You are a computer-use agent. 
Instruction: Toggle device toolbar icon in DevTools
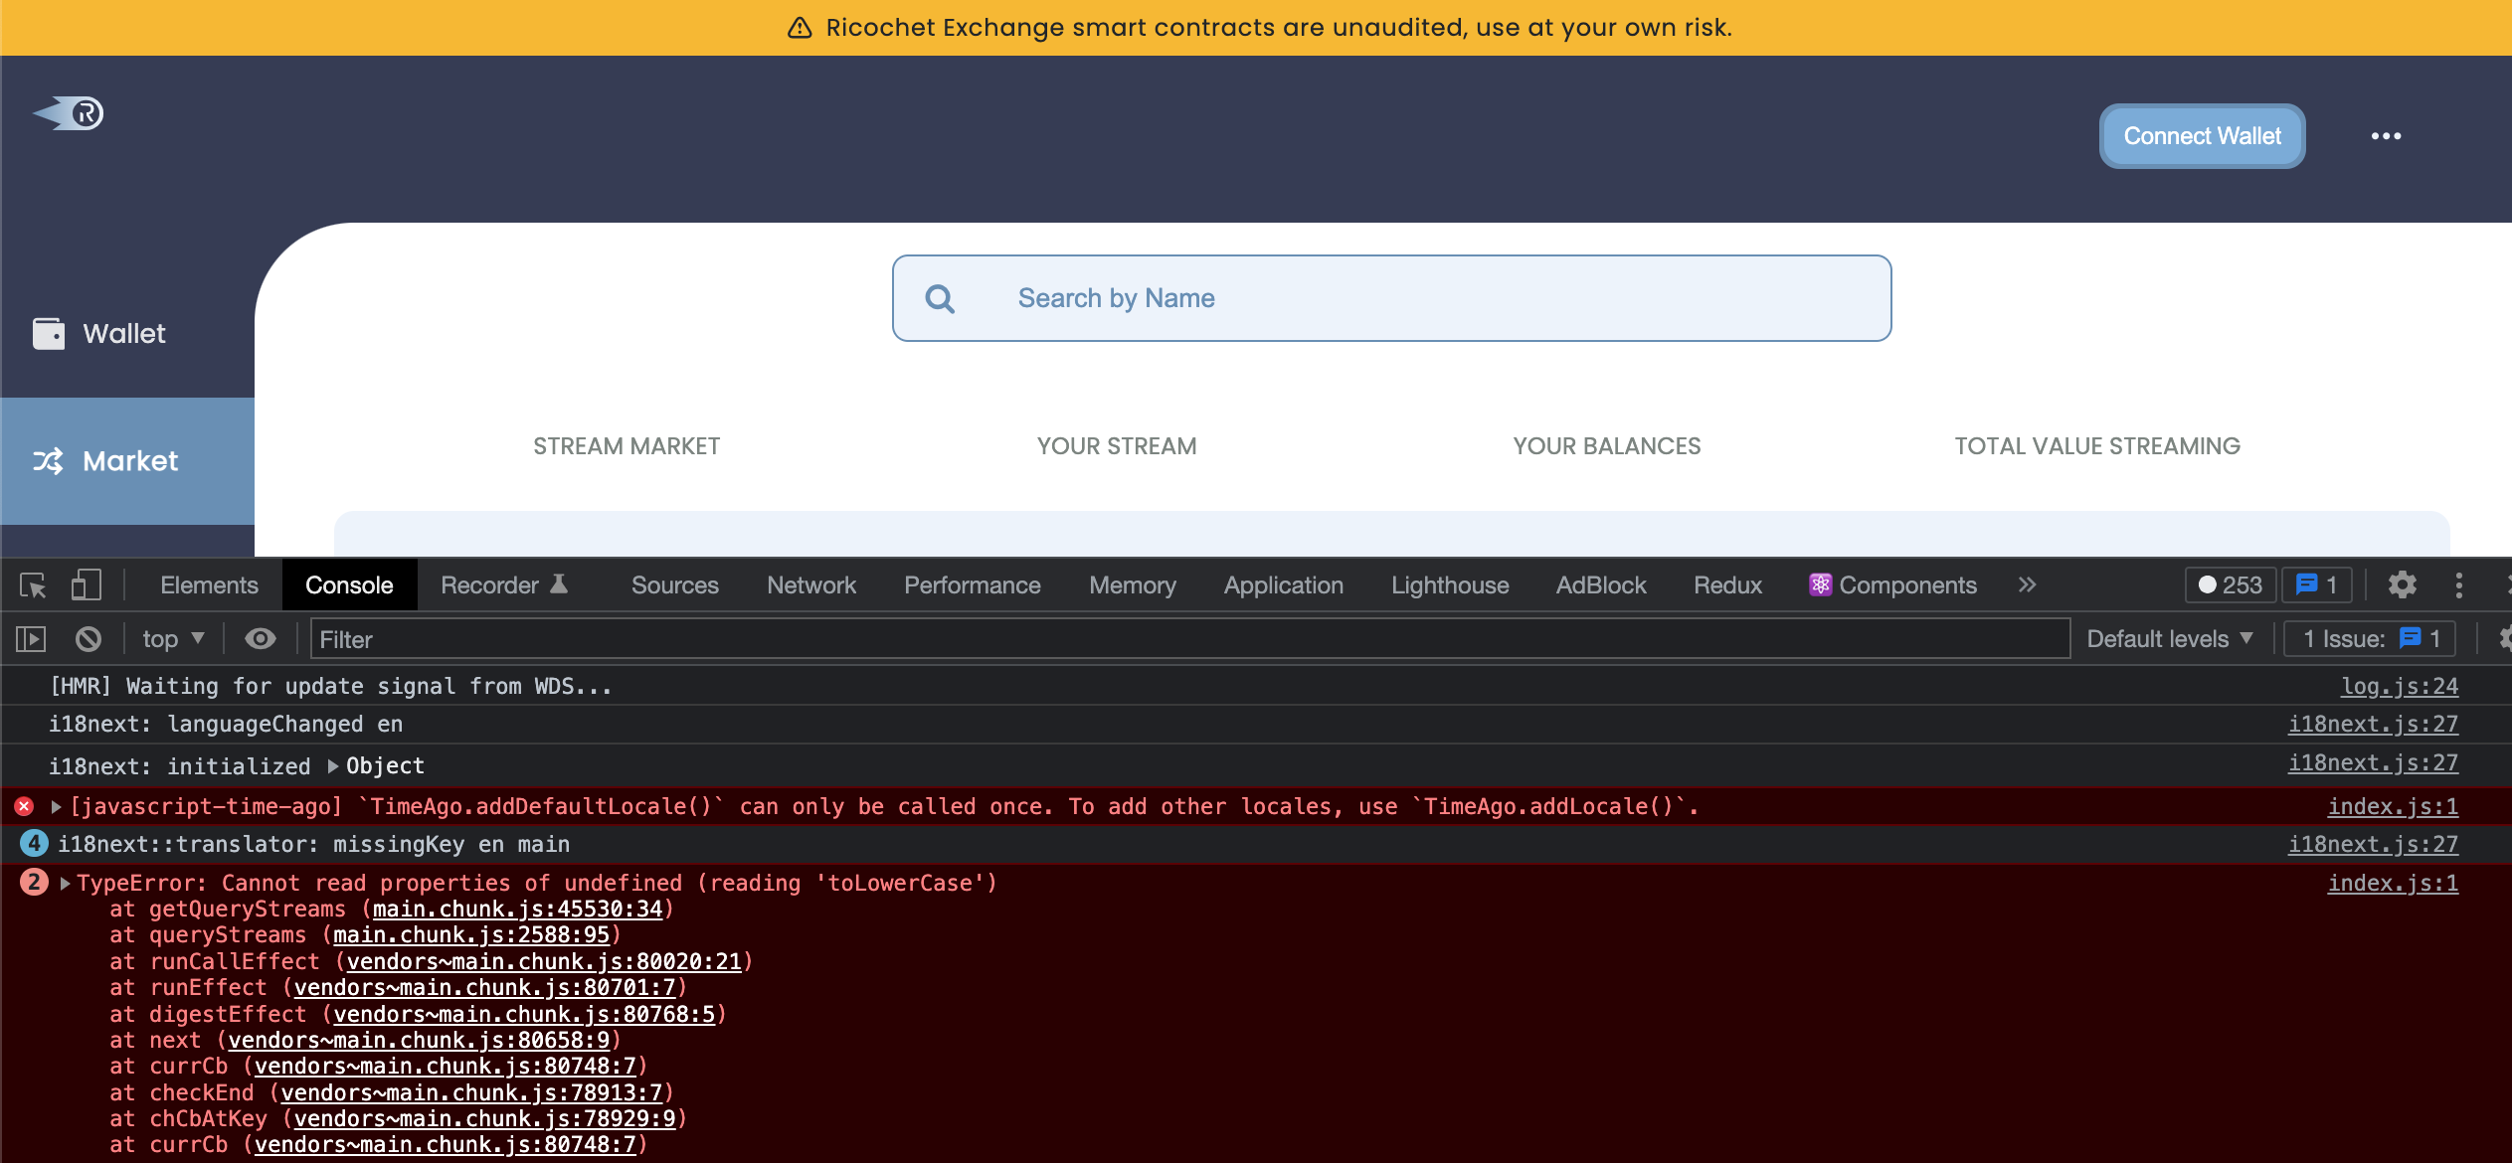(x=85, y=585)
